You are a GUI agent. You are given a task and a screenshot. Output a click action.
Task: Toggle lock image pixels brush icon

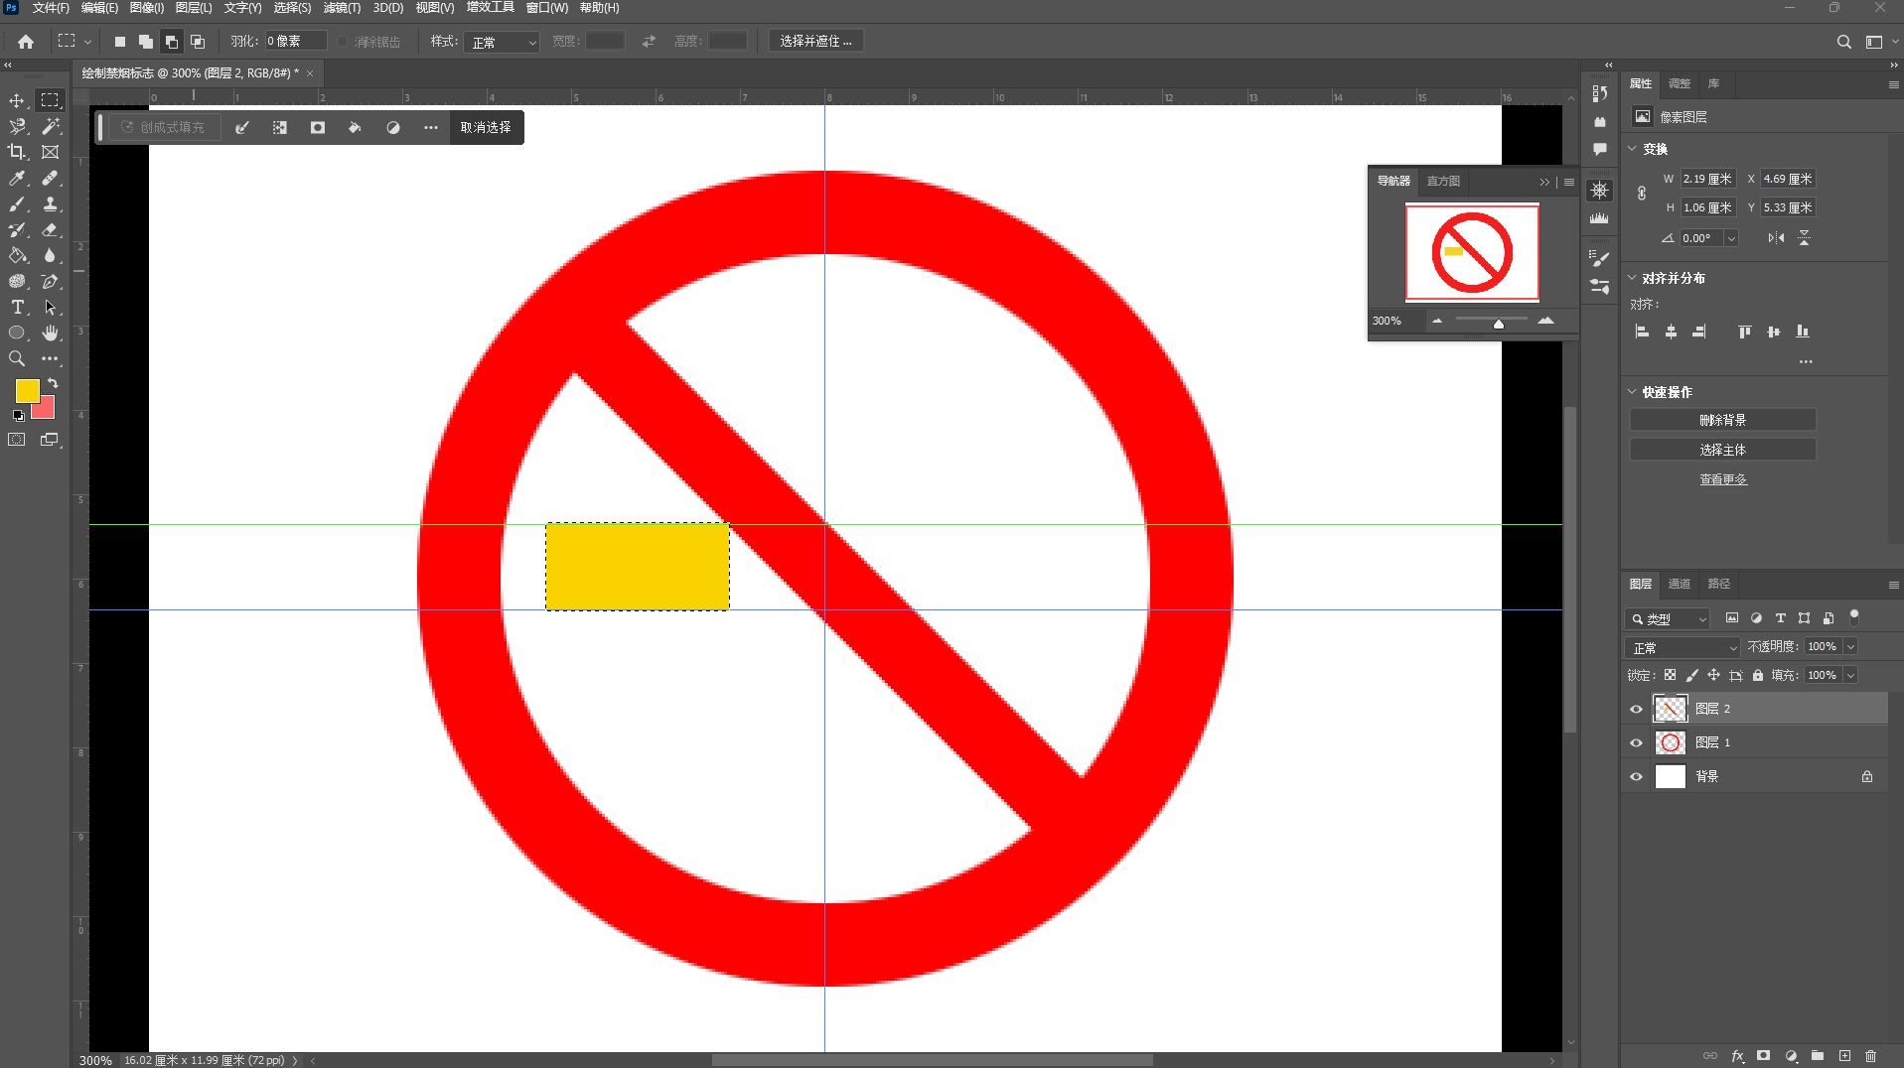coord(1691,675)
